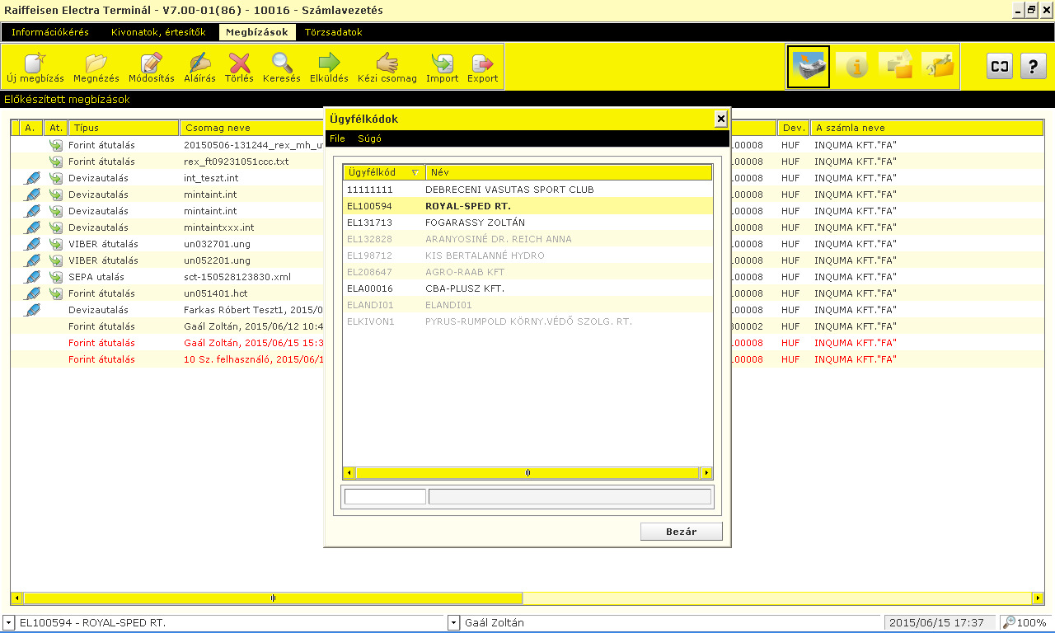Select the Módosítás edit tool
This screenshot has width=1055, height=633.
click(151, 67)
